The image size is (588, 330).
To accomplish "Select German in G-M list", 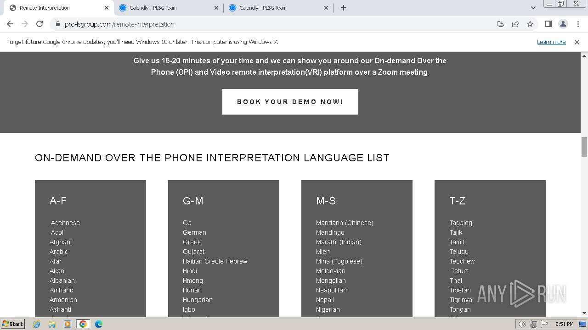I will pyautogui.click(x=194, y=232).
